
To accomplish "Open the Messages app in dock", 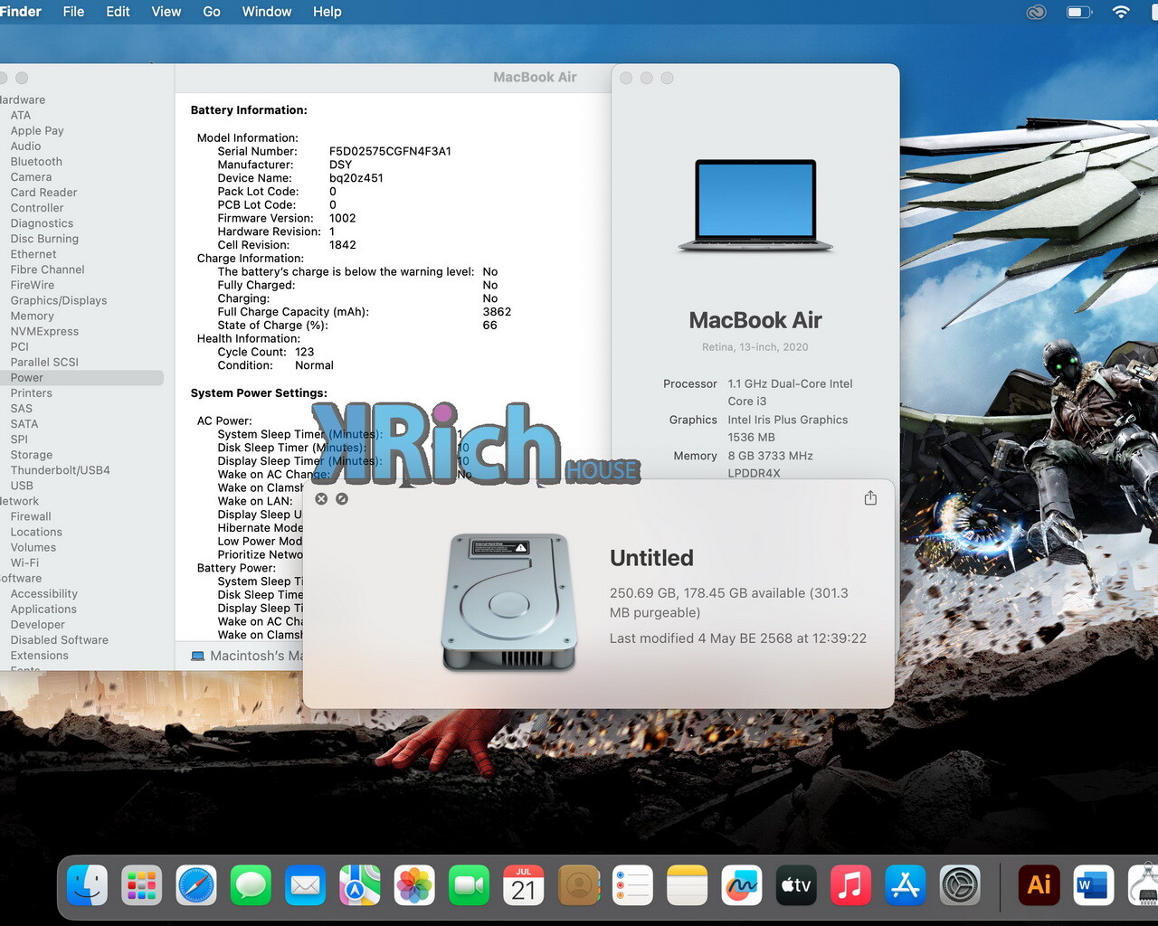I will (251, 885).
